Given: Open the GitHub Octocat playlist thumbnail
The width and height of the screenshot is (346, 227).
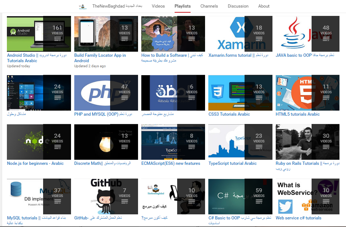Looking at the screenshot, I should pyautogui.click(x=106, y=196).
